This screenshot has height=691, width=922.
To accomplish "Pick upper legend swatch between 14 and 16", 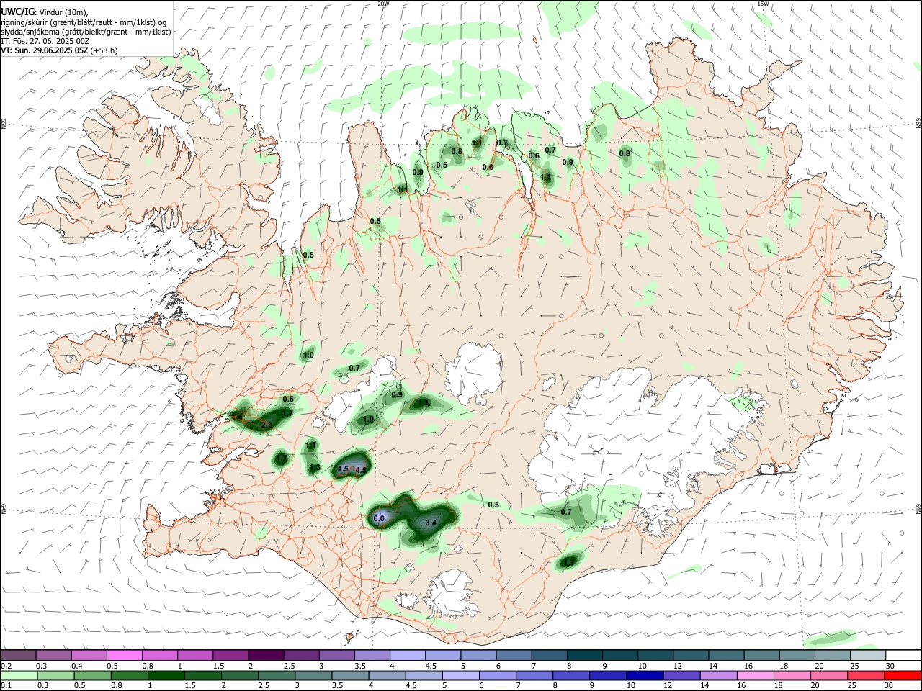I will click(x=727, y=655).
